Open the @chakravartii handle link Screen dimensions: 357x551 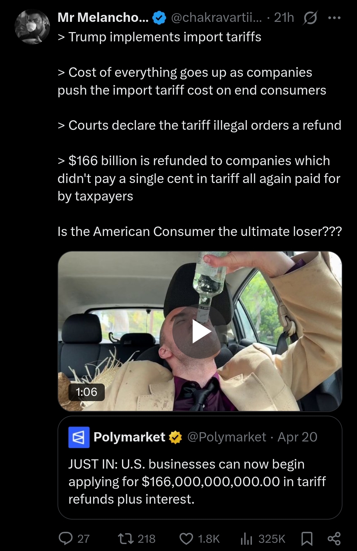click(217, 18)
